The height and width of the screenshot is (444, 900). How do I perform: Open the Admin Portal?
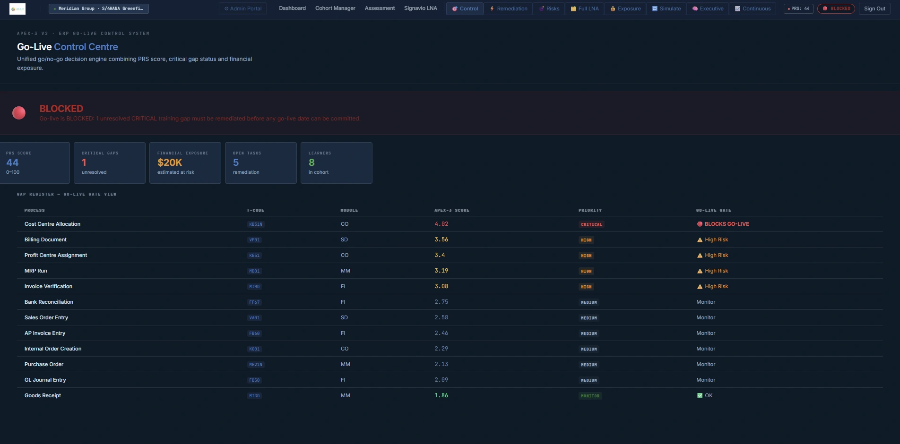(x=243, y=9)
